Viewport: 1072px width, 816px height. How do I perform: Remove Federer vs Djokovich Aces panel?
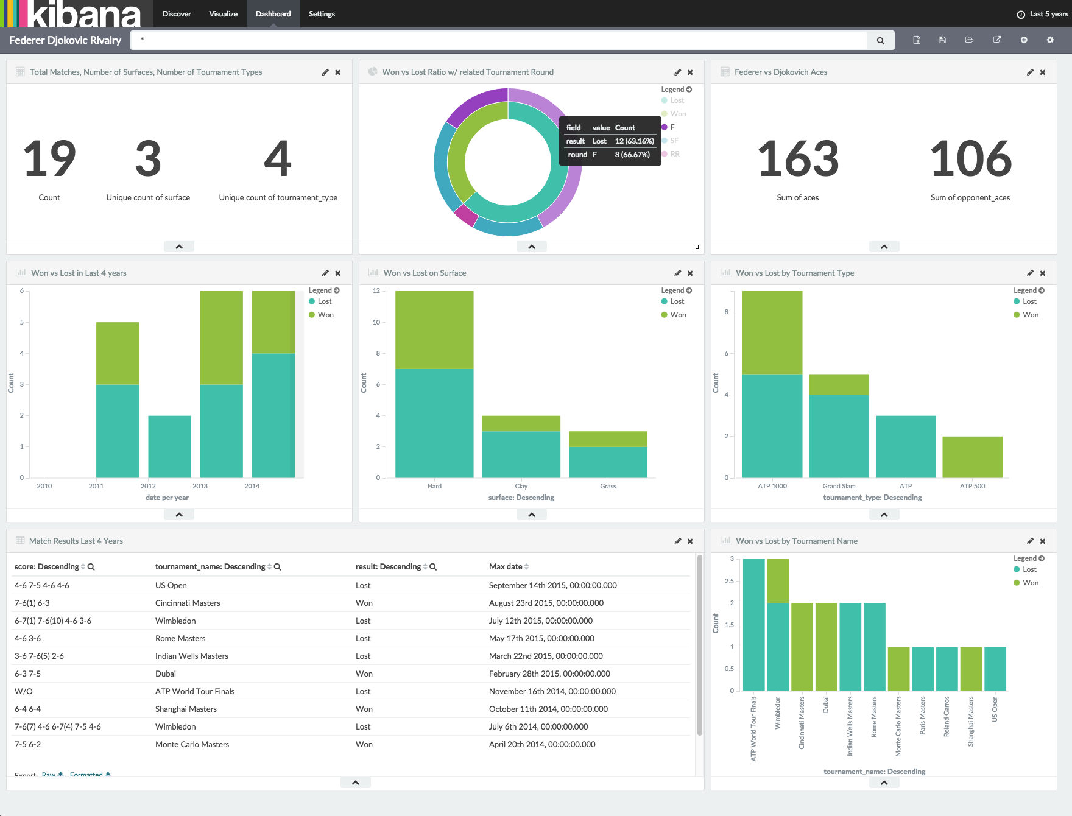[x=1043, y=72]
